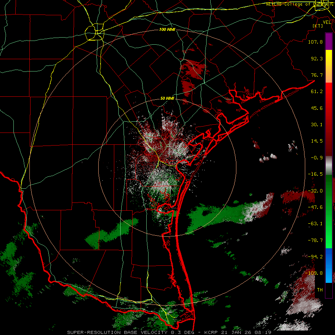Pick the bright green velocity scale segment
This screenshot has height=335, width=335.
[x=329, y=211]
